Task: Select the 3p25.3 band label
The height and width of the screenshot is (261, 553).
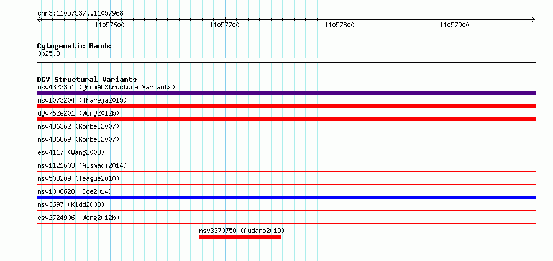Action: 49,53
